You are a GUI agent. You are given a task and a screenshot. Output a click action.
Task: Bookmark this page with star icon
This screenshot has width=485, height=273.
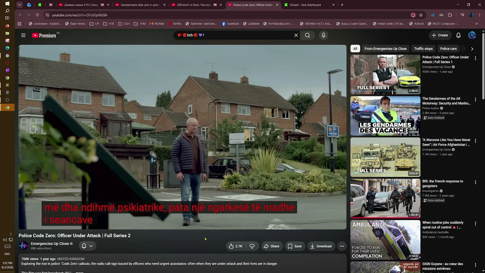point(421,15)
